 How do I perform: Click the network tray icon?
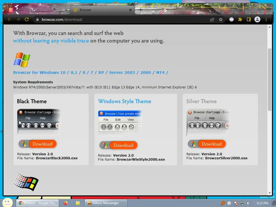click(242, 203)
